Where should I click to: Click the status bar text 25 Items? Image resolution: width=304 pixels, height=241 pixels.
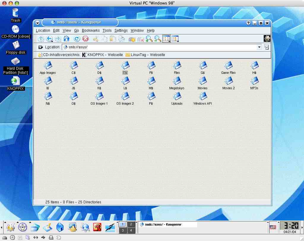52,202
